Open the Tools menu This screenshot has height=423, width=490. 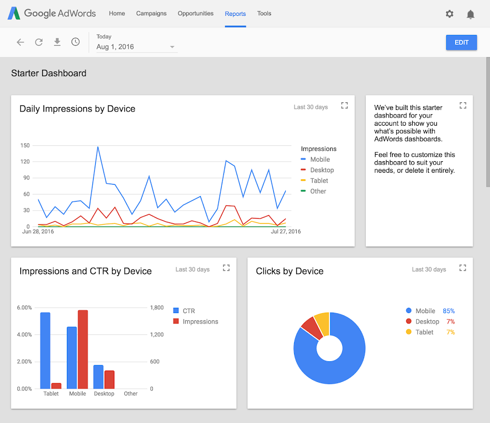264,14
